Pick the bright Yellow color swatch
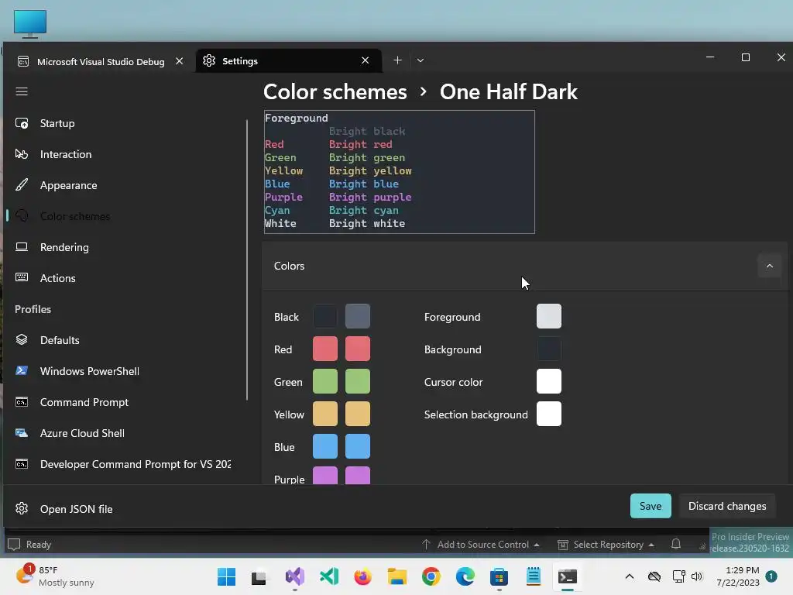The image size is (793, 595). tap(358, 414)
